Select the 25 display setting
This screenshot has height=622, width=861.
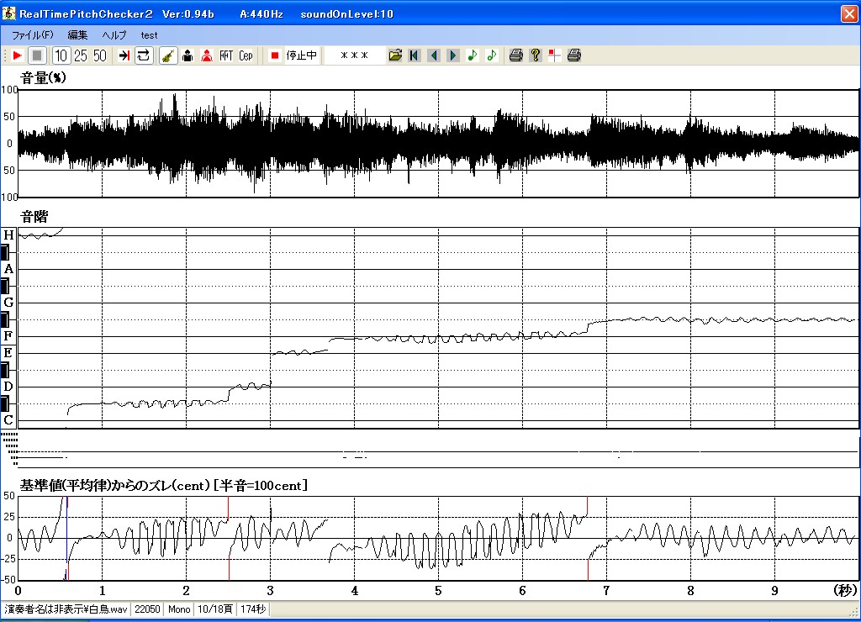click(80, 55)
